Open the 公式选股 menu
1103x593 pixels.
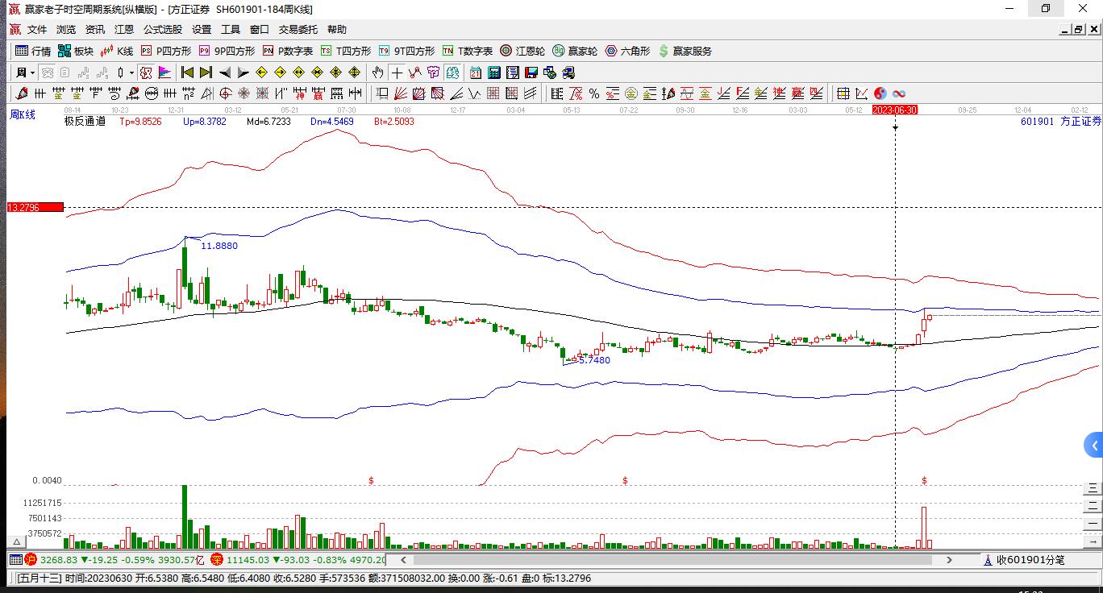[x=163, y=30]
